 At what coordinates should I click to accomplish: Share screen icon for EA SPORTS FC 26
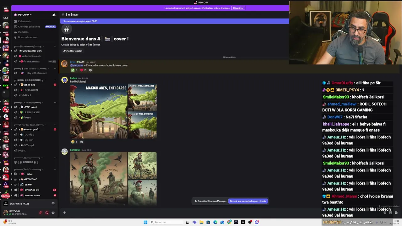pos(53,203)
